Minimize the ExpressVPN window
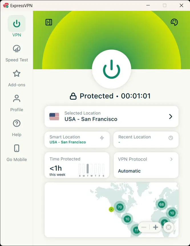Image resolution: width=190 pixels, height=246 pixels. 148,5
